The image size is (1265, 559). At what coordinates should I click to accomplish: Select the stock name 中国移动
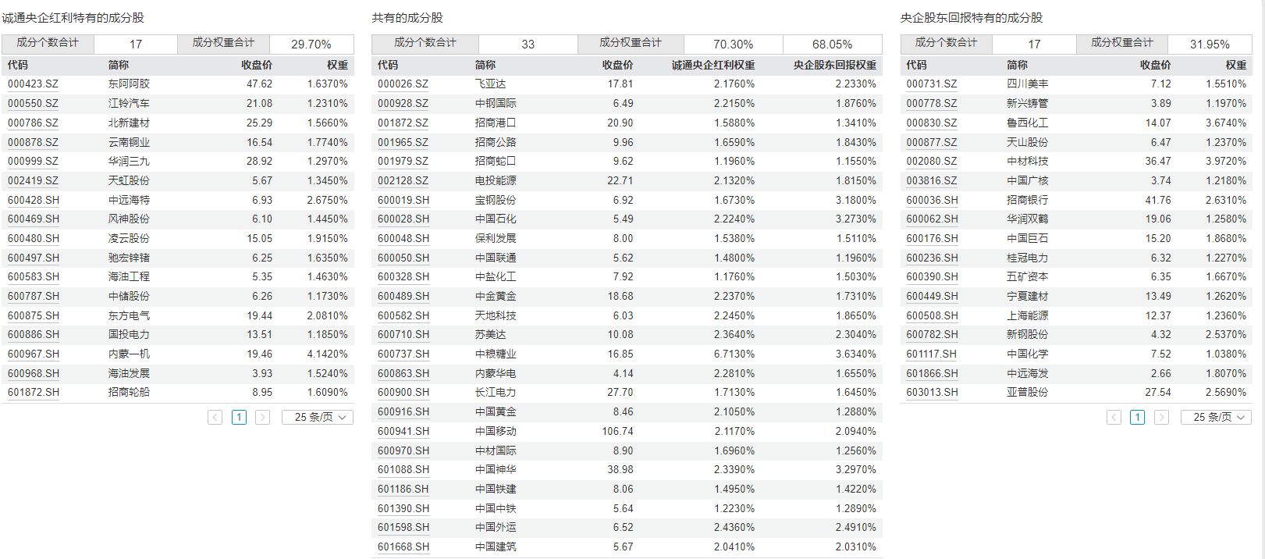point(496,431)
